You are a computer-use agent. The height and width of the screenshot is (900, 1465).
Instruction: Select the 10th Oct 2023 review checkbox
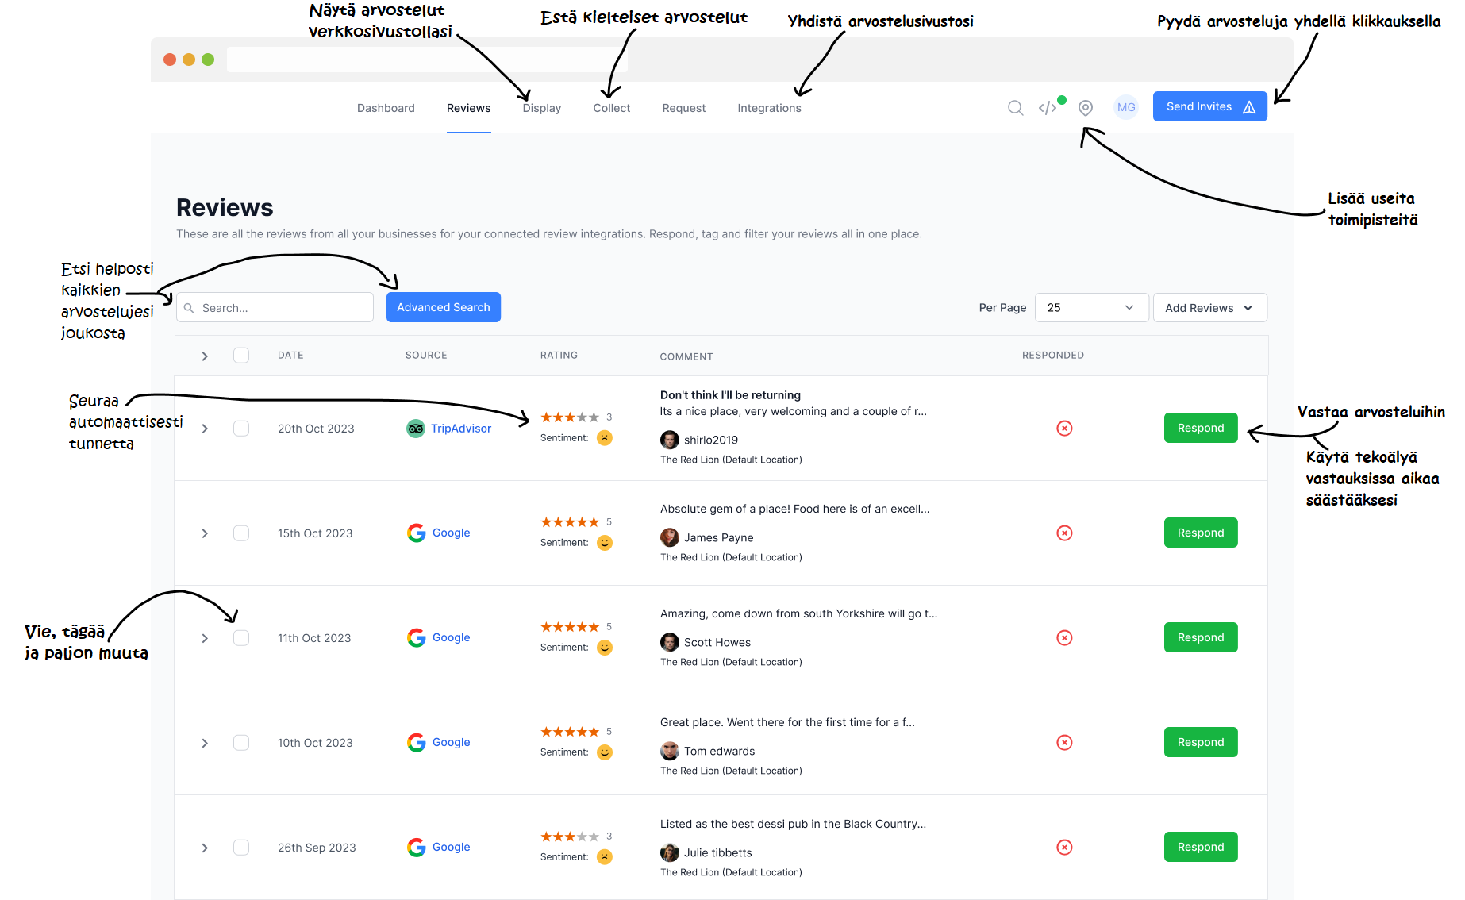click(x=241, y=743)
